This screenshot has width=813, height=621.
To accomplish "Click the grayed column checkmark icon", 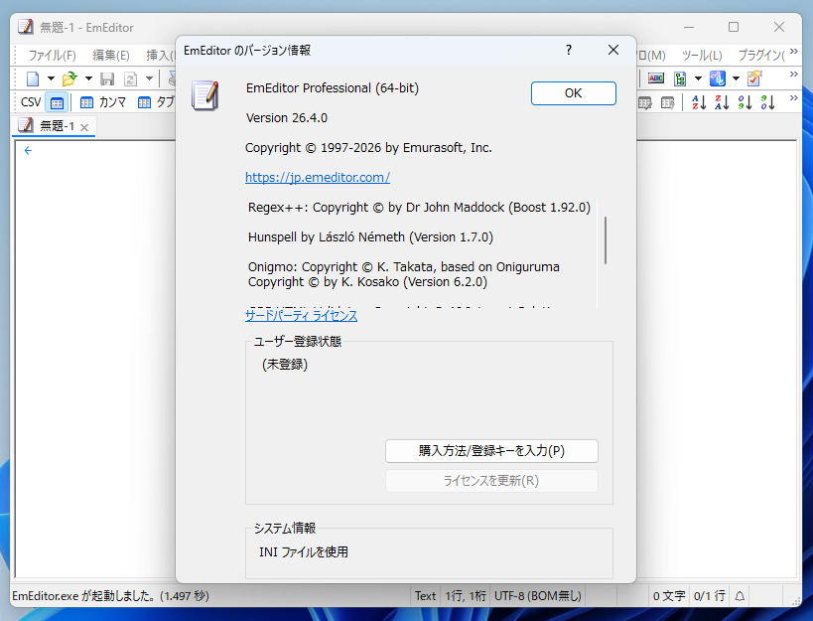I will point(645,103).
